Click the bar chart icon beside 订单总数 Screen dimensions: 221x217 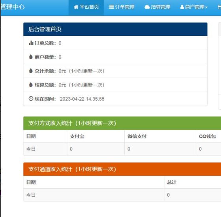coord(31,43)
